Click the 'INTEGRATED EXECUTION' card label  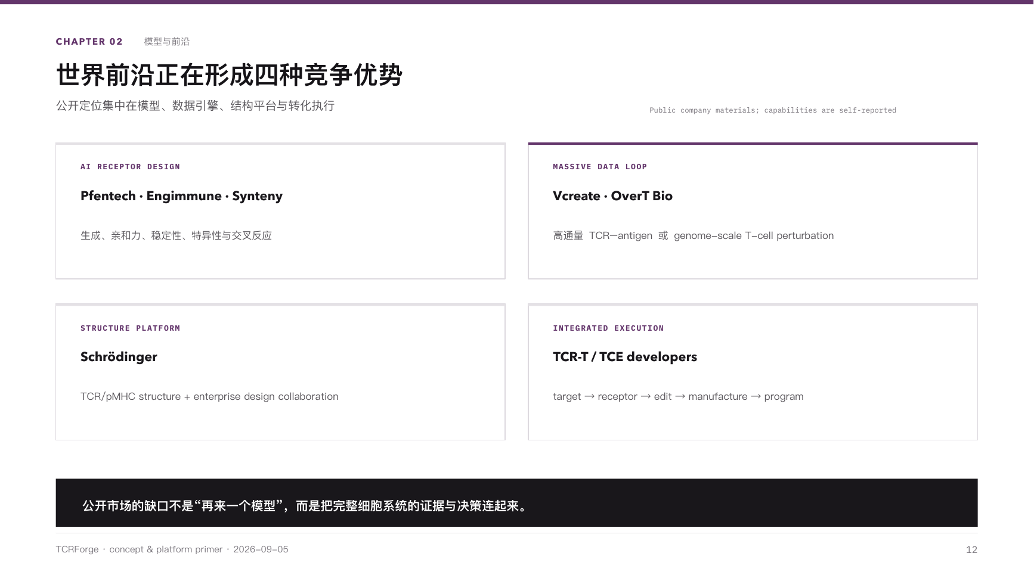tap(608, 328)
